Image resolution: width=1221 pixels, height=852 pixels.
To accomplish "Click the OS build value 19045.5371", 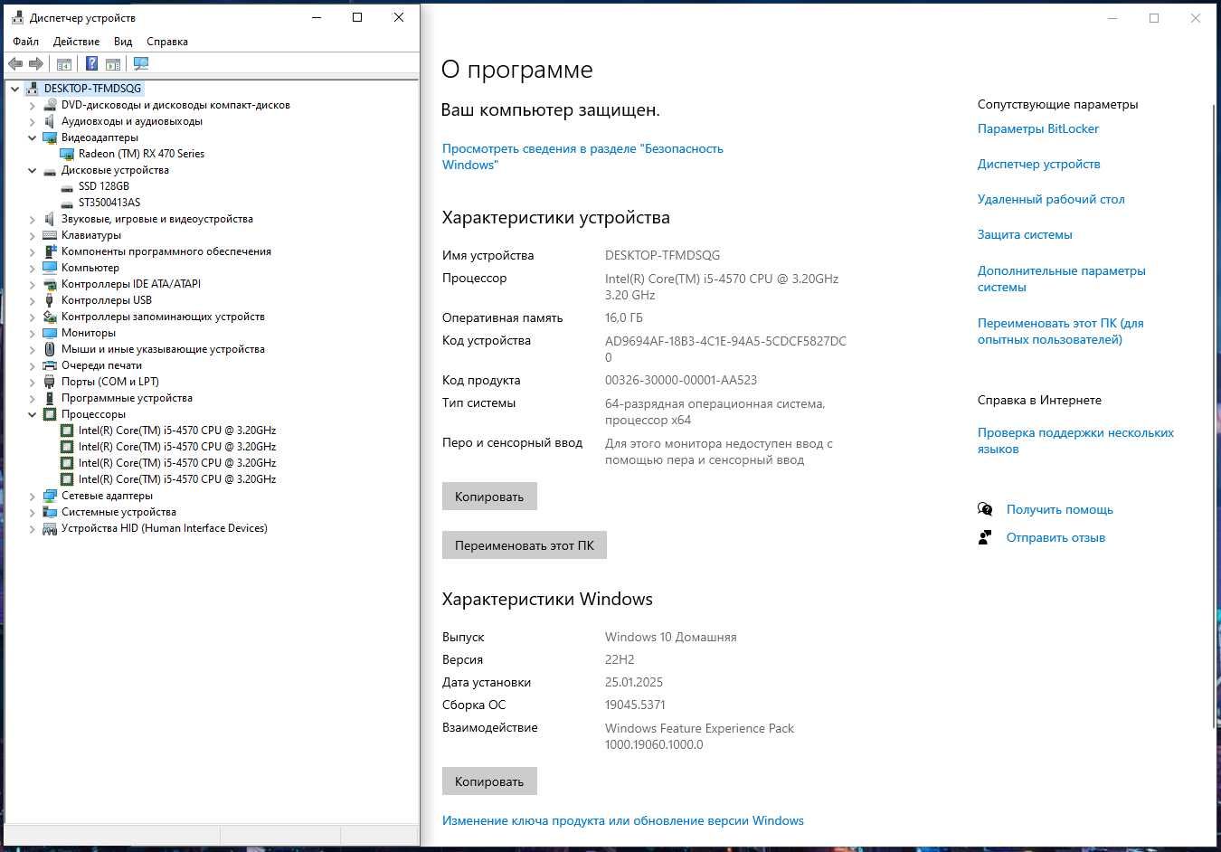I will click(x=635, y=705).
